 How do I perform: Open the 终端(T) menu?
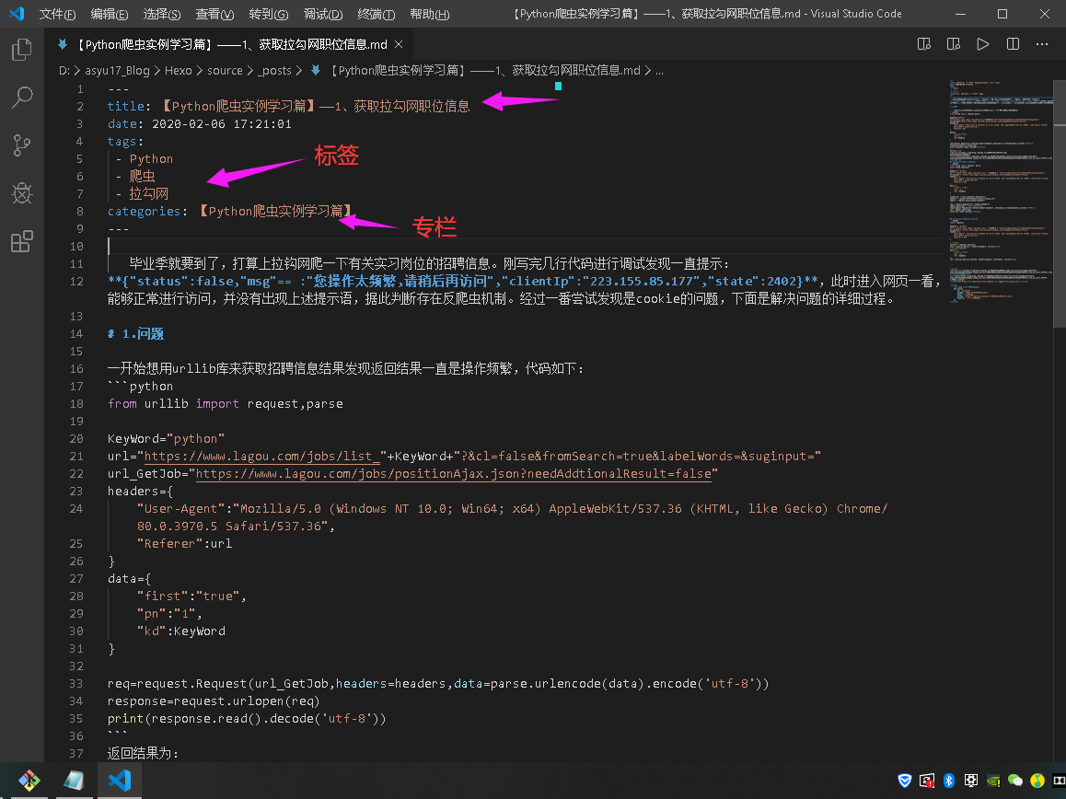click(376, 14)
